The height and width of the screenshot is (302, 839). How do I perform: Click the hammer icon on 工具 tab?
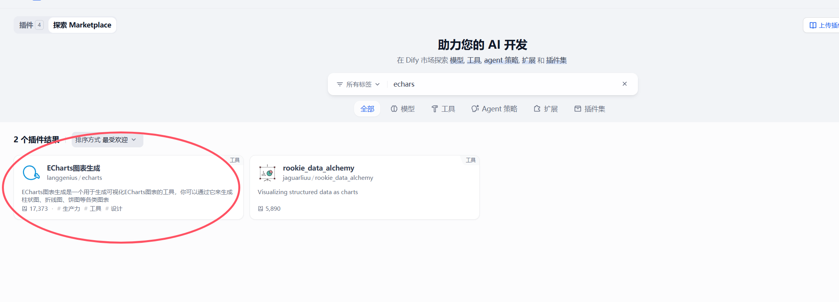pyautogui.click(x=435, y=109)
